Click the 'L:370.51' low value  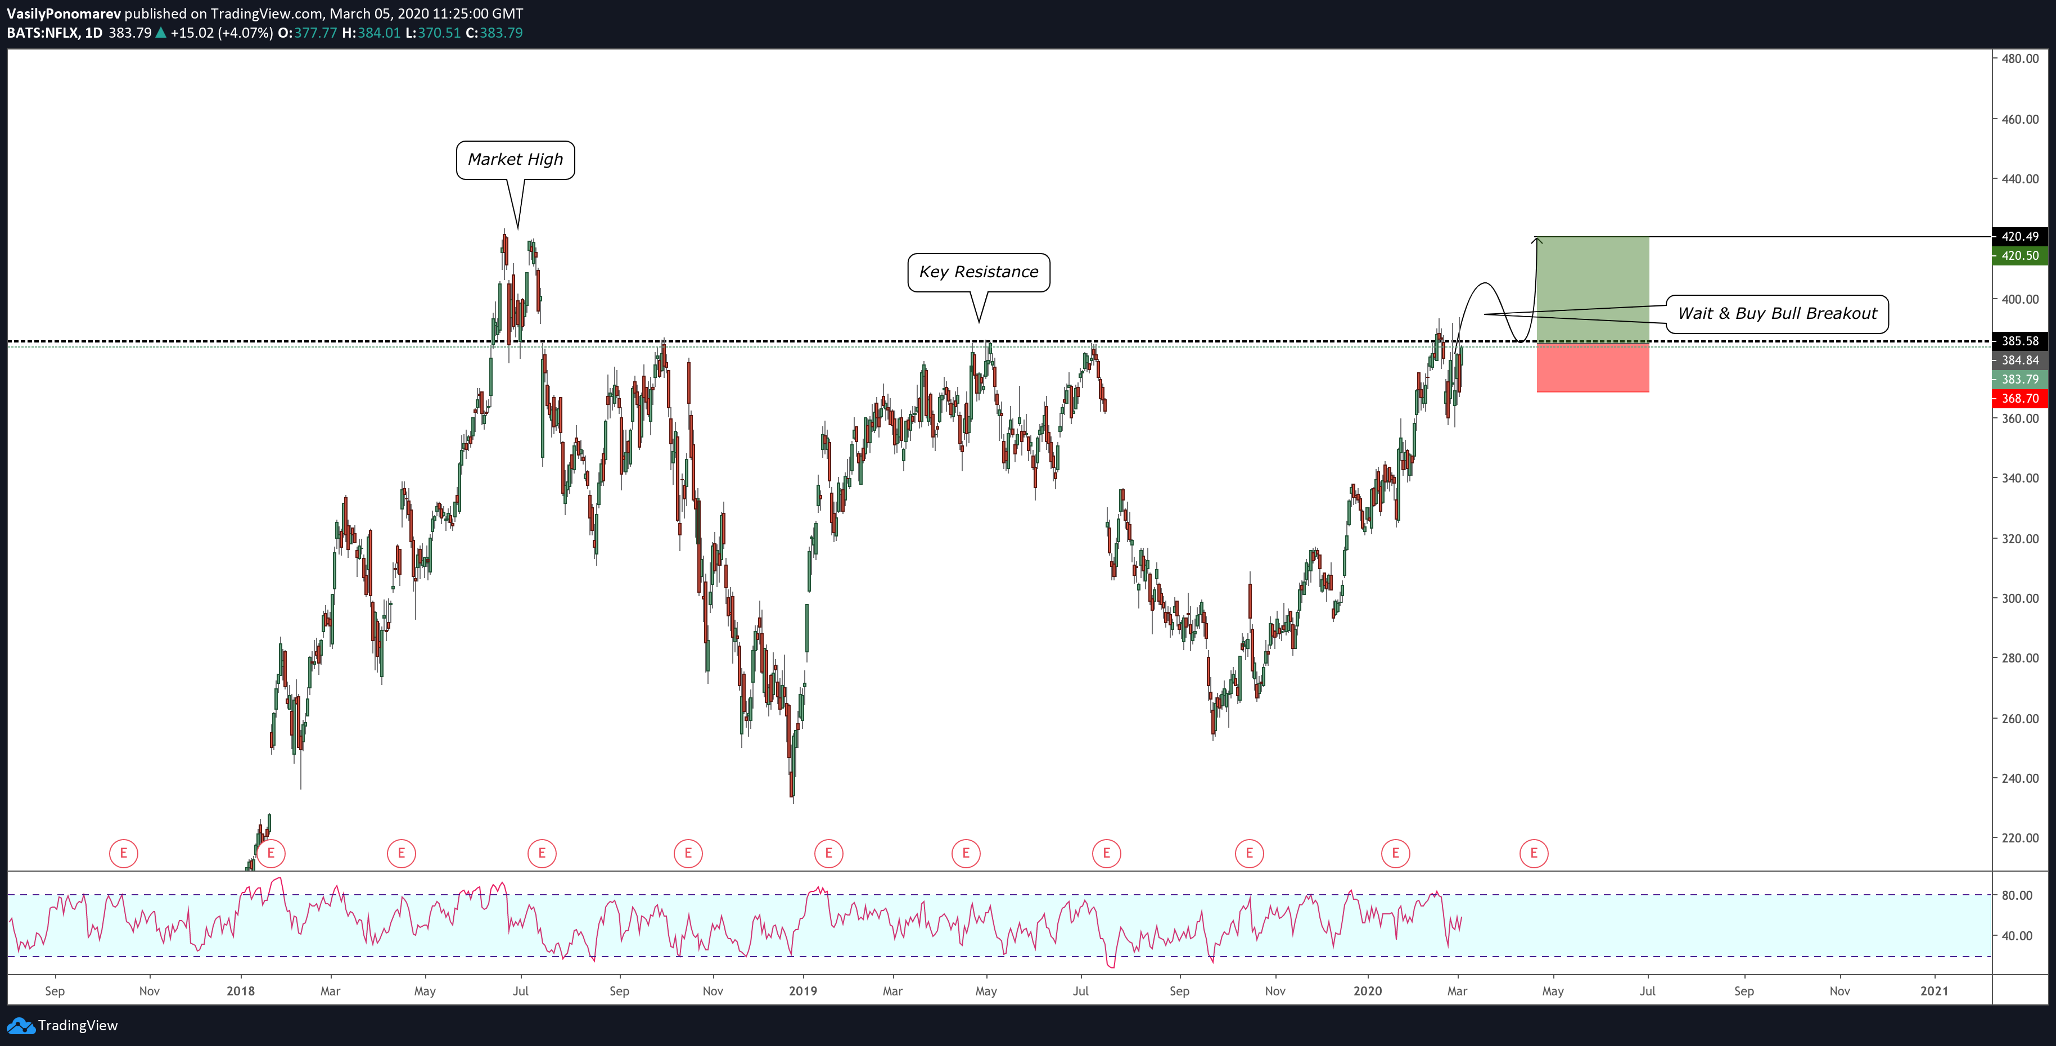[434, 33]
